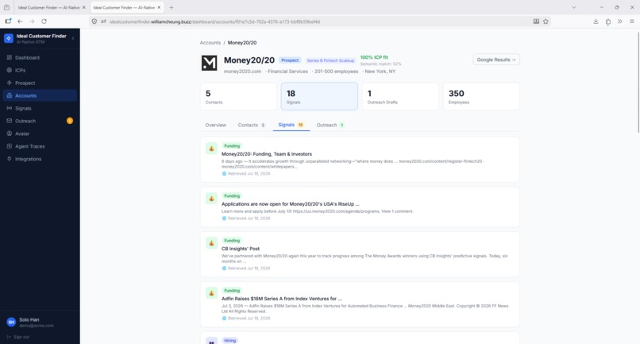
Task: Click the browser Forward arrow
Action: [x=32, y=21]
